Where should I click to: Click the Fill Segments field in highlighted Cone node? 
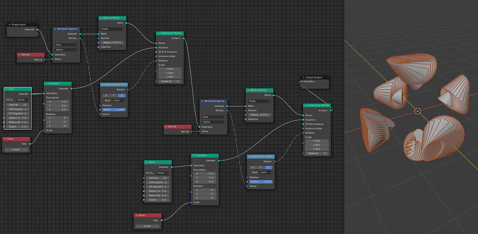[x=18, y=114]
